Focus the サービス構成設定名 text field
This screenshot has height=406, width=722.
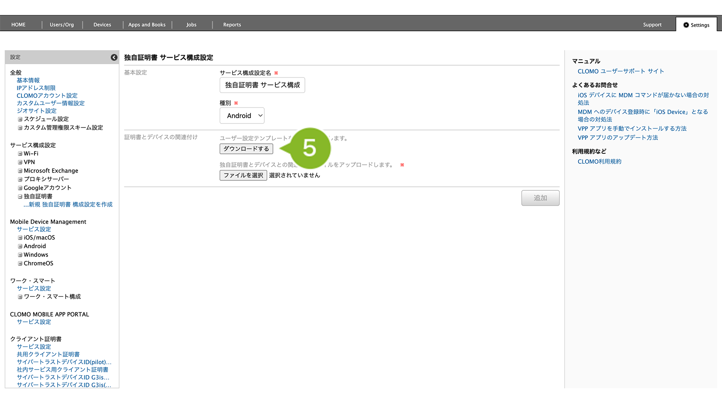[x=262, y=85]
